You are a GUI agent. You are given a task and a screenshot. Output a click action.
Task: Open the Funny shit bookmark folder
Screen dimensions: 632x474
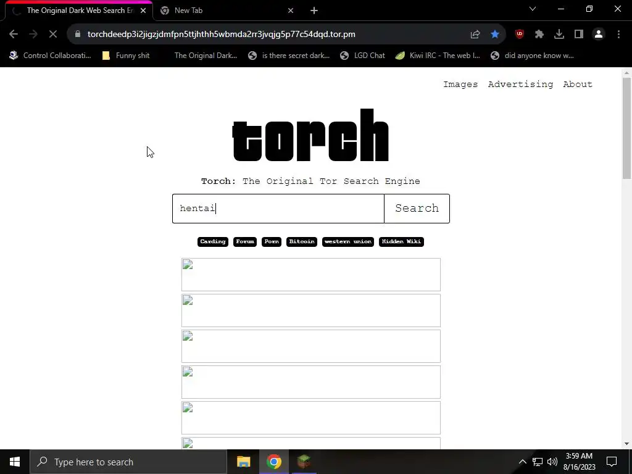[126, 56]
